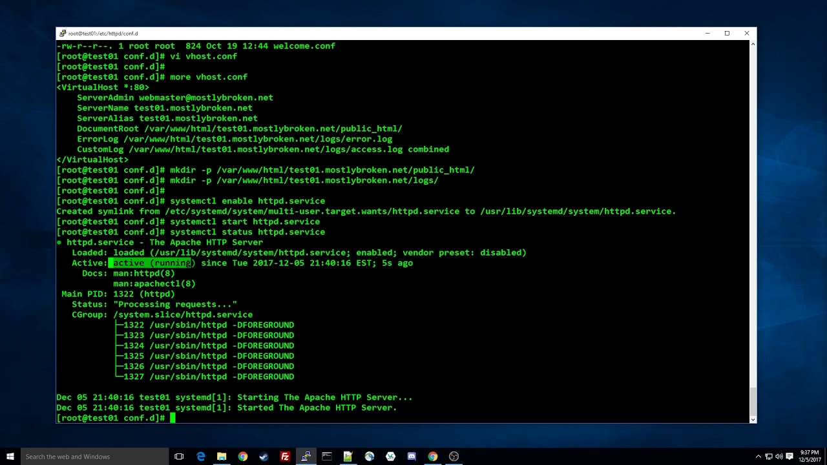Click the 'Loaded: loaded' status line
The image size is (827, 465).
299,253
